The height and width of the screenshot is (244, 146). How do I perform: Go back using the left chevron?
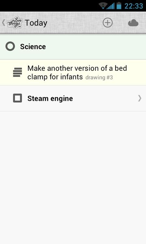(x=3, y=23)
